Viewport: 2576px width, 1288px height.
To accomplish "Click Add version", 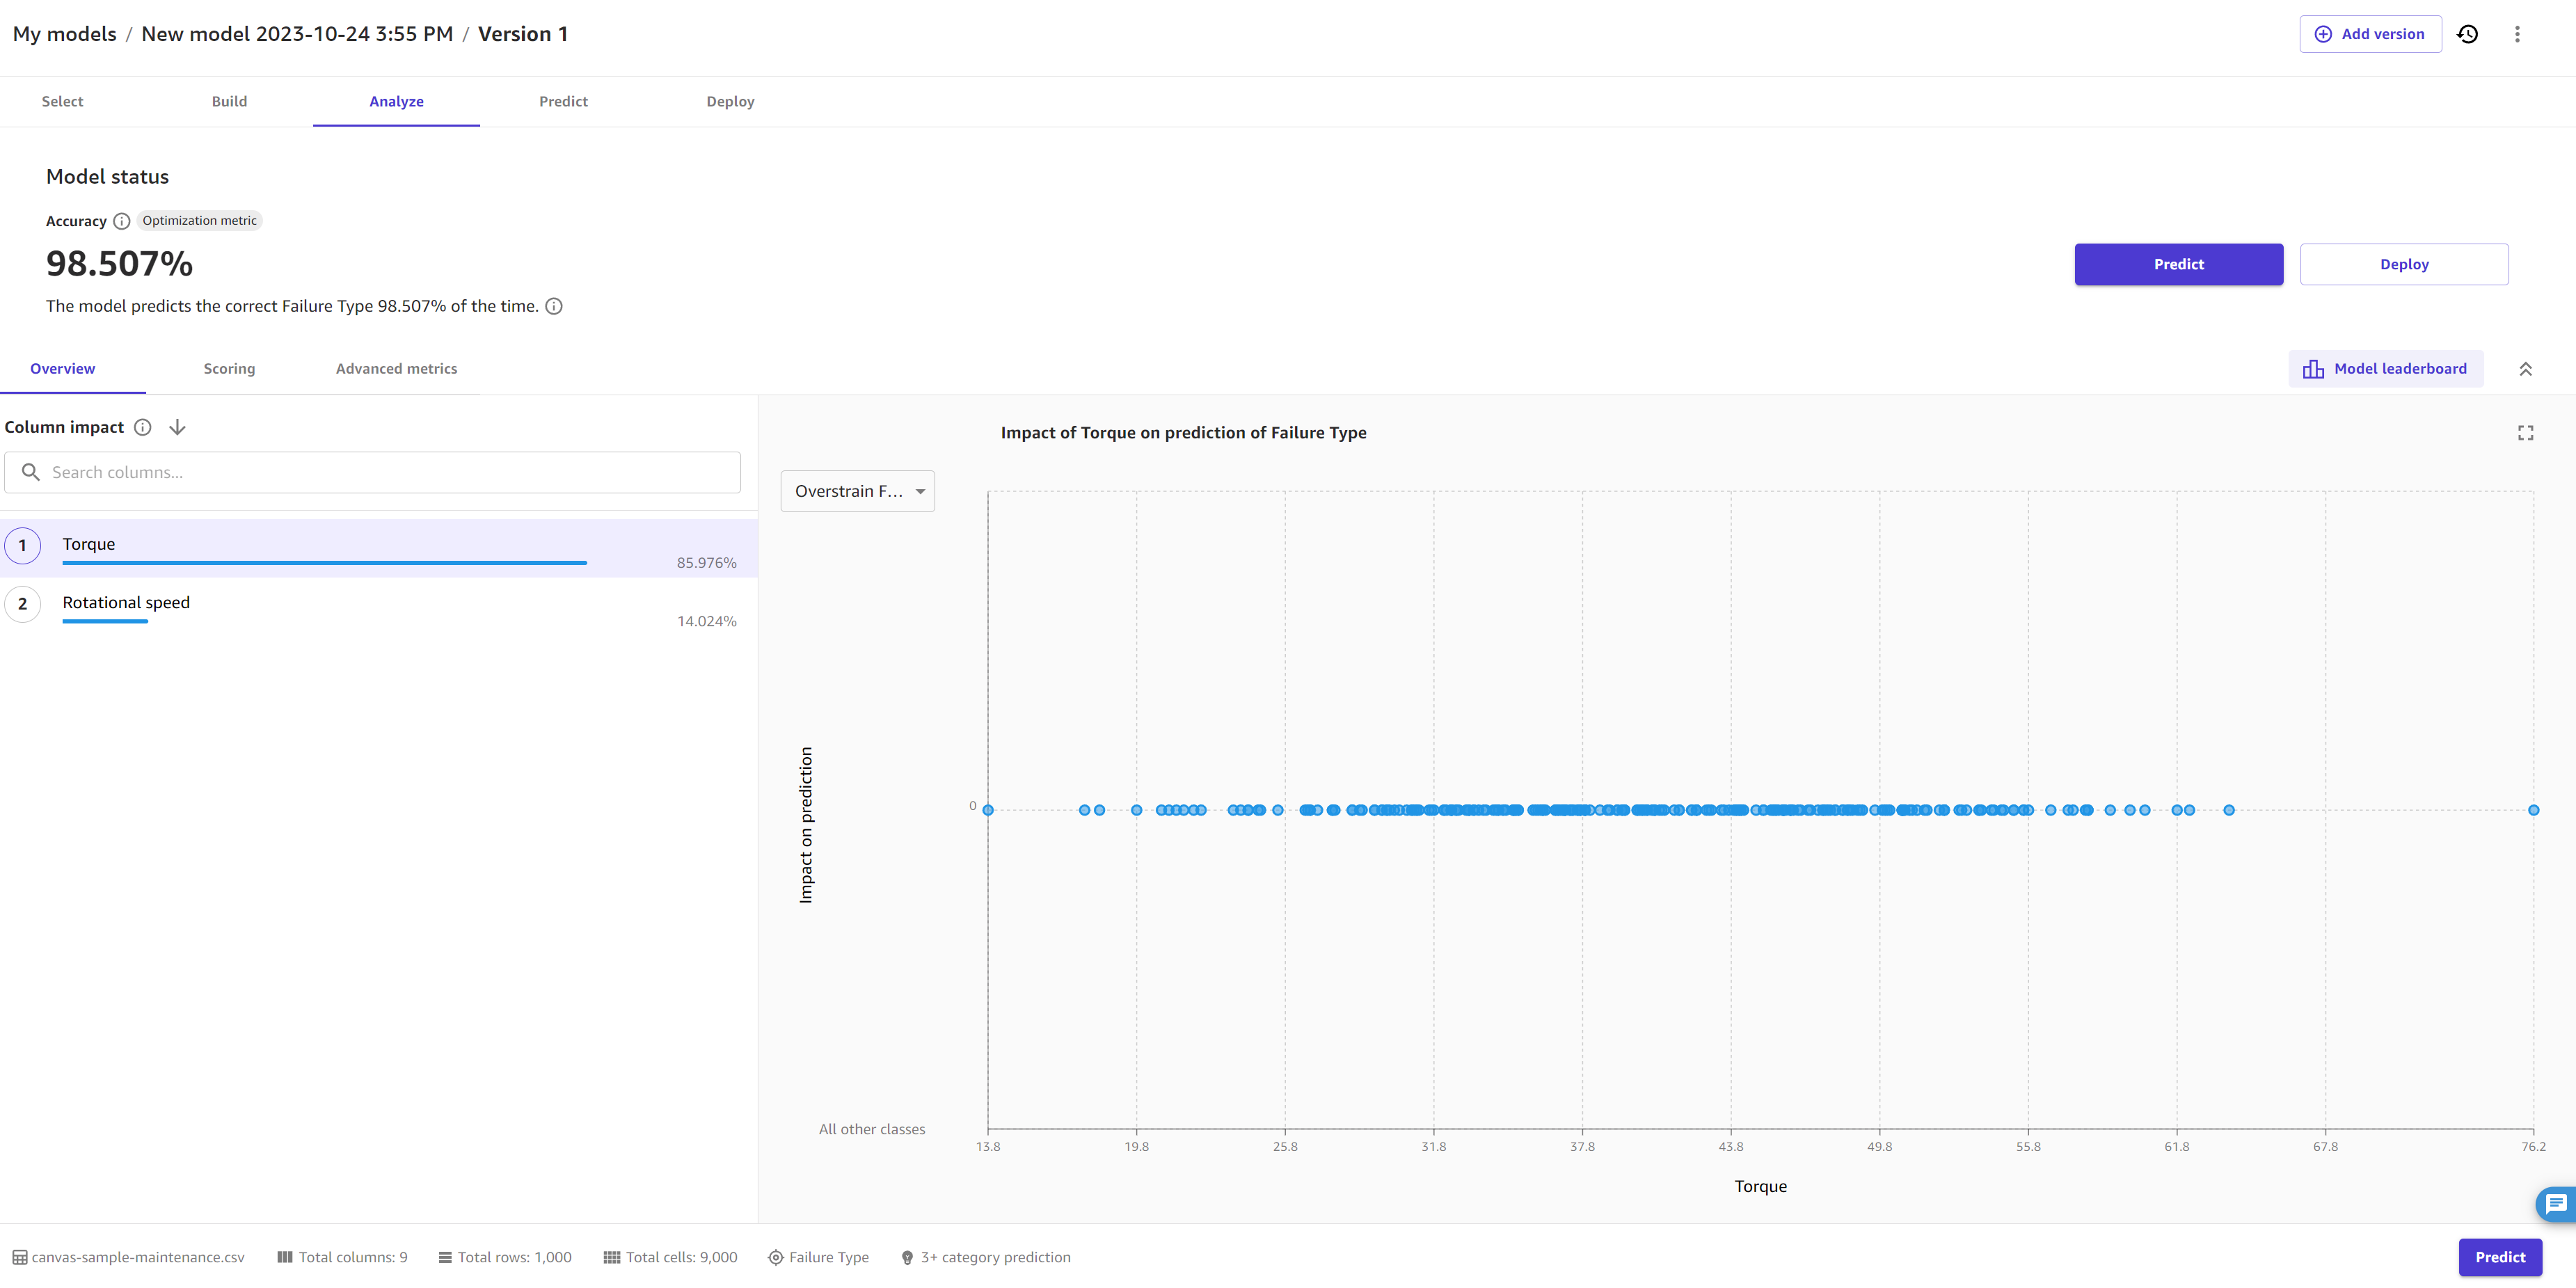I will (x=2369, y=33).
